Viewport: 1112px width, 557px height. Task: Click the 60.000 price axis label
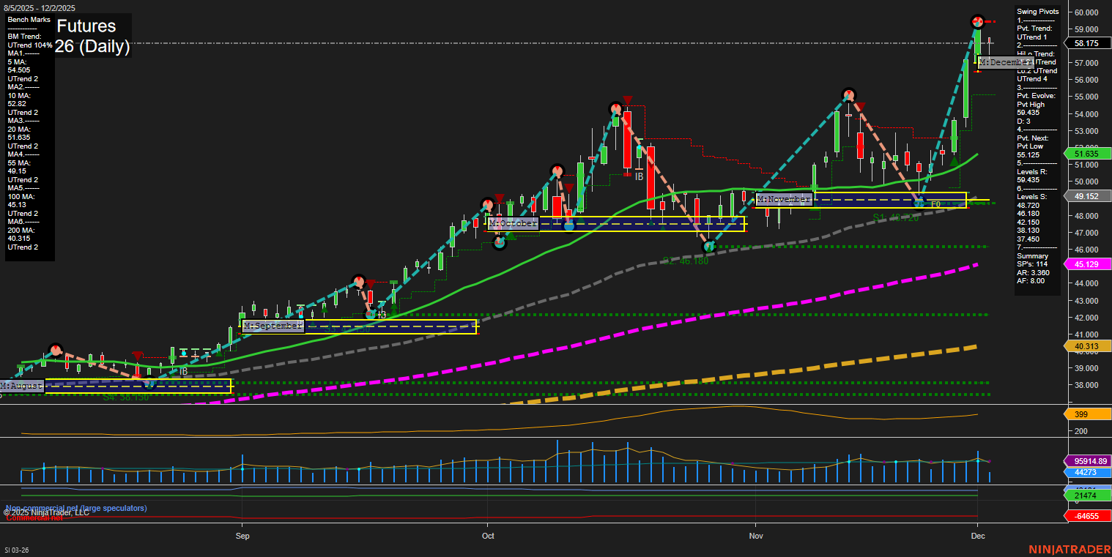point(1086,12)
